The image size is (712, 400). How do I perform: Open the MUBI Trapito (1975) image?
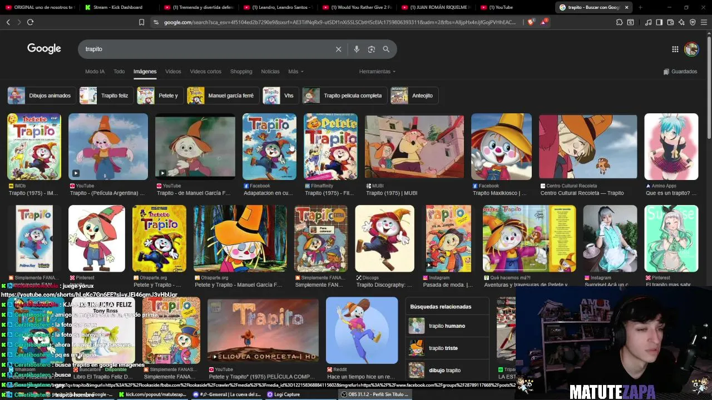click(414, 147)
